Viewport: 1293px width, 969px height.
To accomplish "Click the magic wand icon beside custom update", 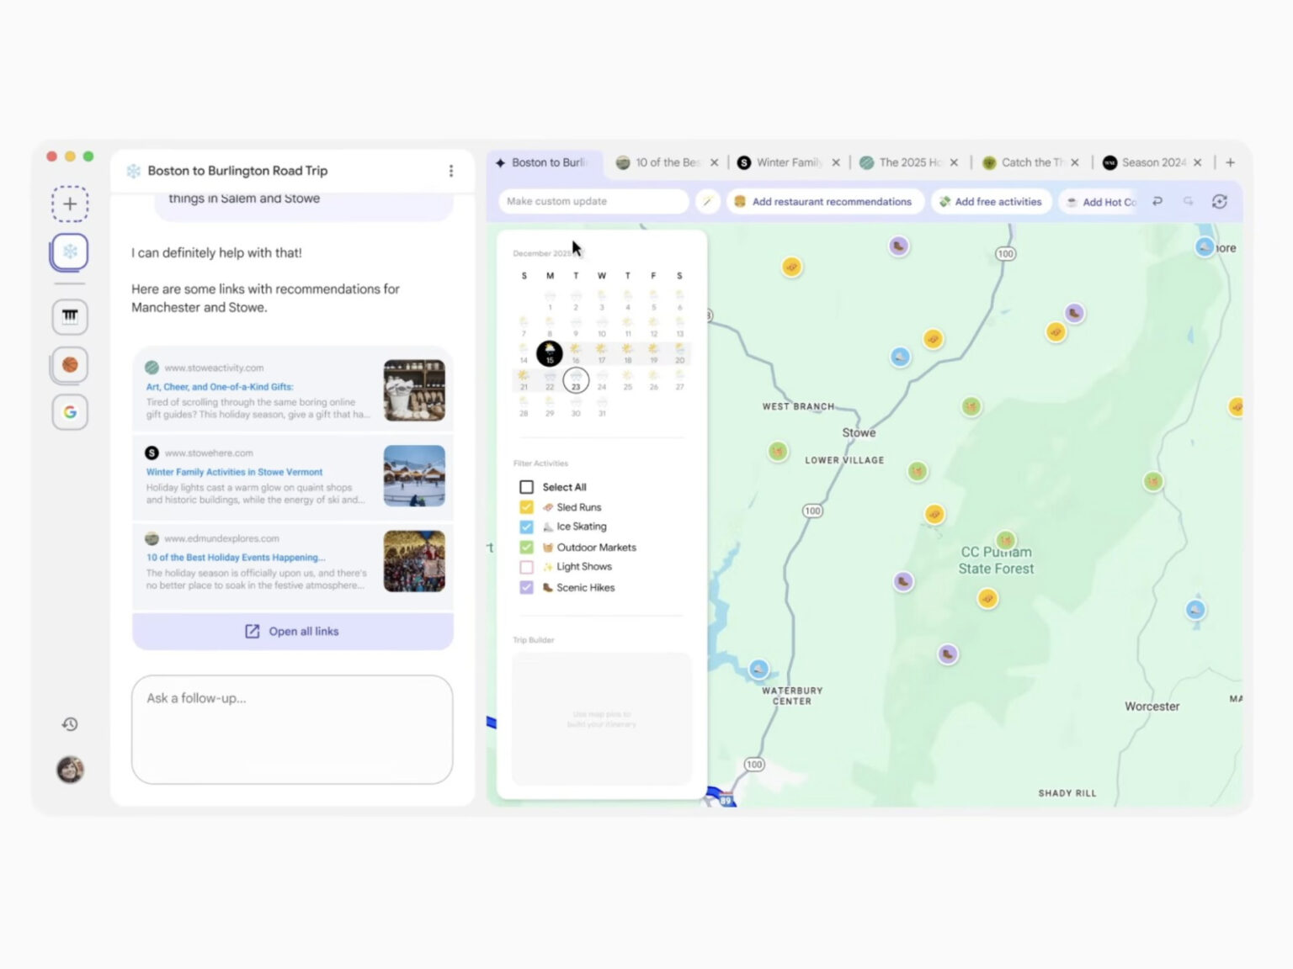I will coord(707,202).
